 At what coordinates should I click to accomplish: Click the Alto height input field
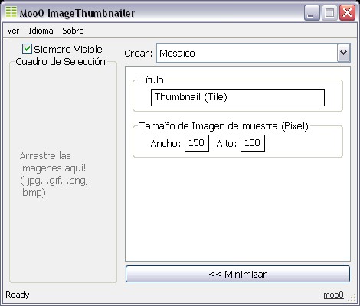coord(253,143)
